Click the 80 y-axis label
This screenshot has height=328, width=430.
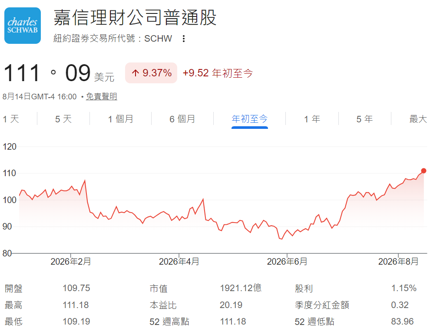tap(7, 253)
